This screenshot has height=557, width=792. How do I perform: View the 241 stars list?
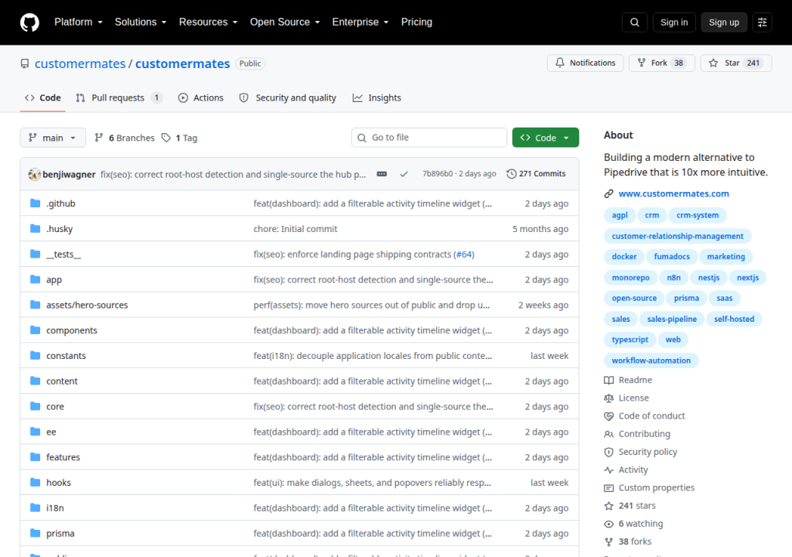click(x=630, y=505)
